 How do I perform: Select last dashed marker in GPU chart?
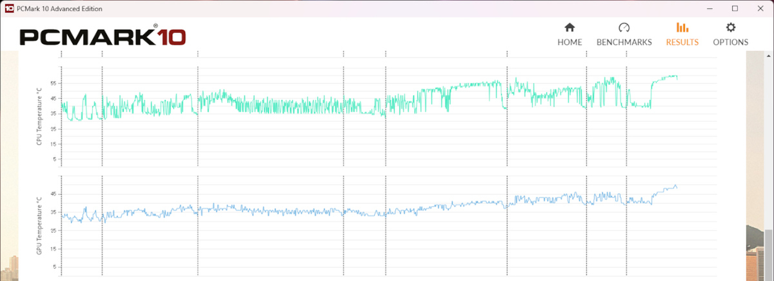626,226
